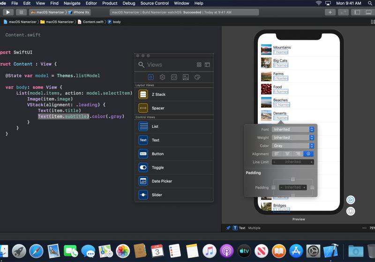Start Live Preview with the play button
This screenshot has width=375, height=262.
coord(351,200)
